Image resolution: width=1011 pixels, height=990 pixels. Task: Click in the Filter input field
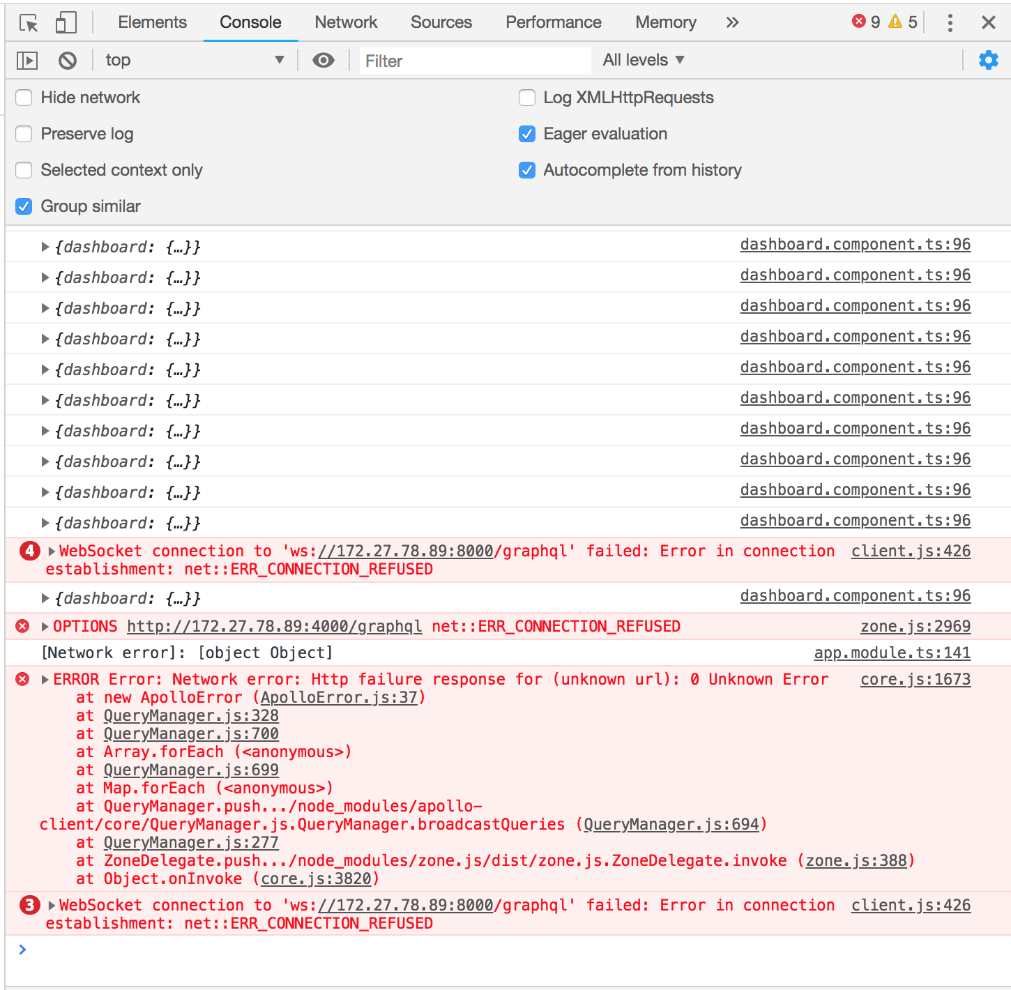[x=475, y=61]
